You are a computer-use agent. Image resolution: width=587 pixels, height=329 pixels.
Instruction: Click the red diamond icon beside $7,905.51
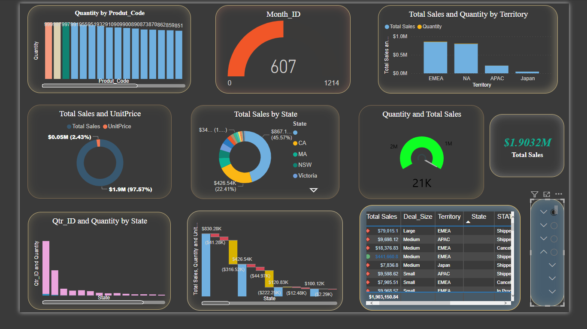tap(368, 282)
